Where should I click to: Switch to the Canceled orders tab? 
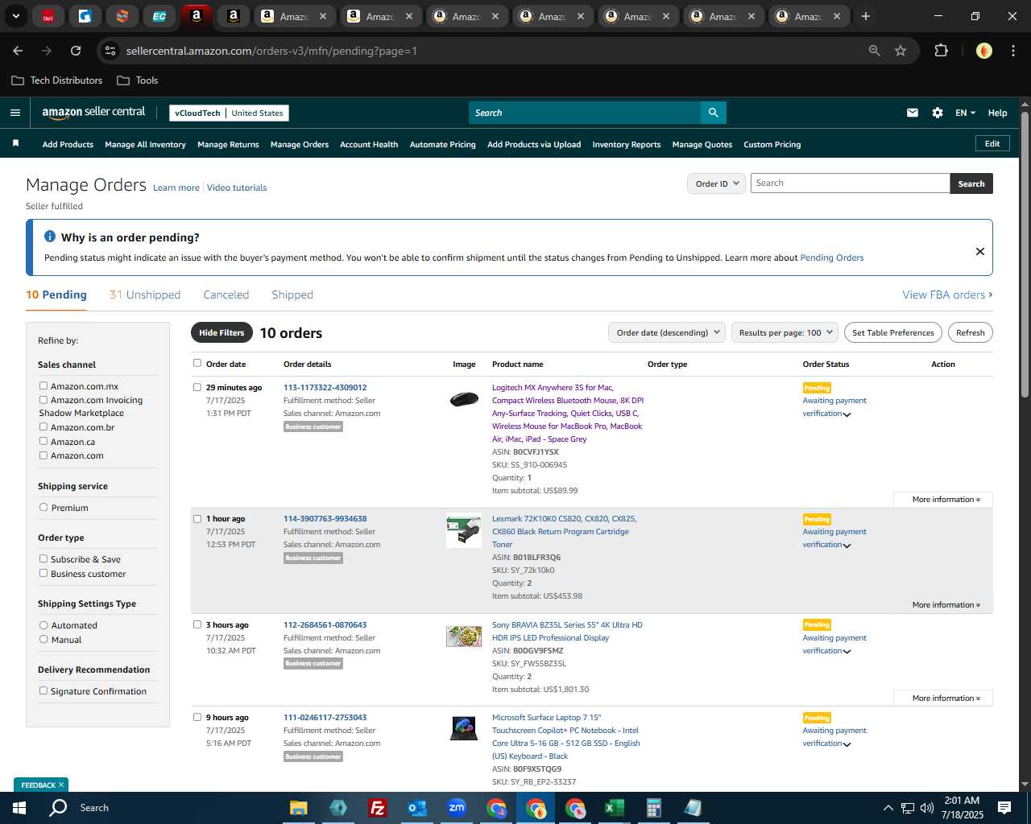(x=226, y=295)
